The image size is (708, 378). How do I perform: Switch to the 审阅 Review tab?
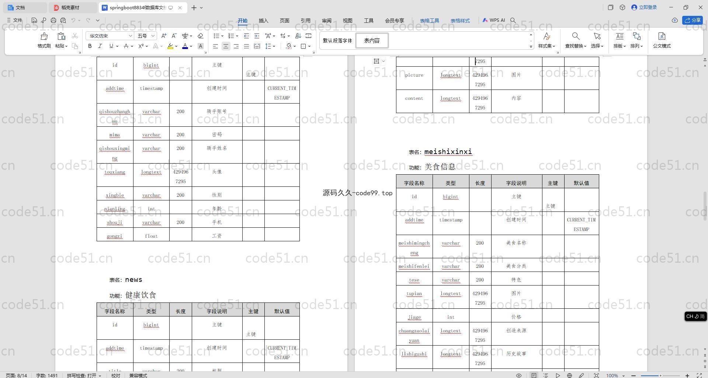coord(326,21)
